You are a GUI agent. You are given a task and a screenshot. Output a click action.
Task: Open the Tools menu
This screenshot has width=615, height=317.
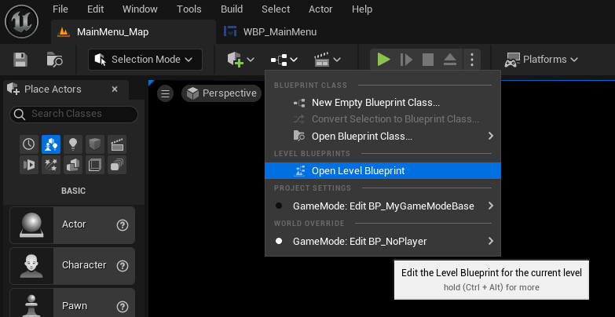(189, 9)
